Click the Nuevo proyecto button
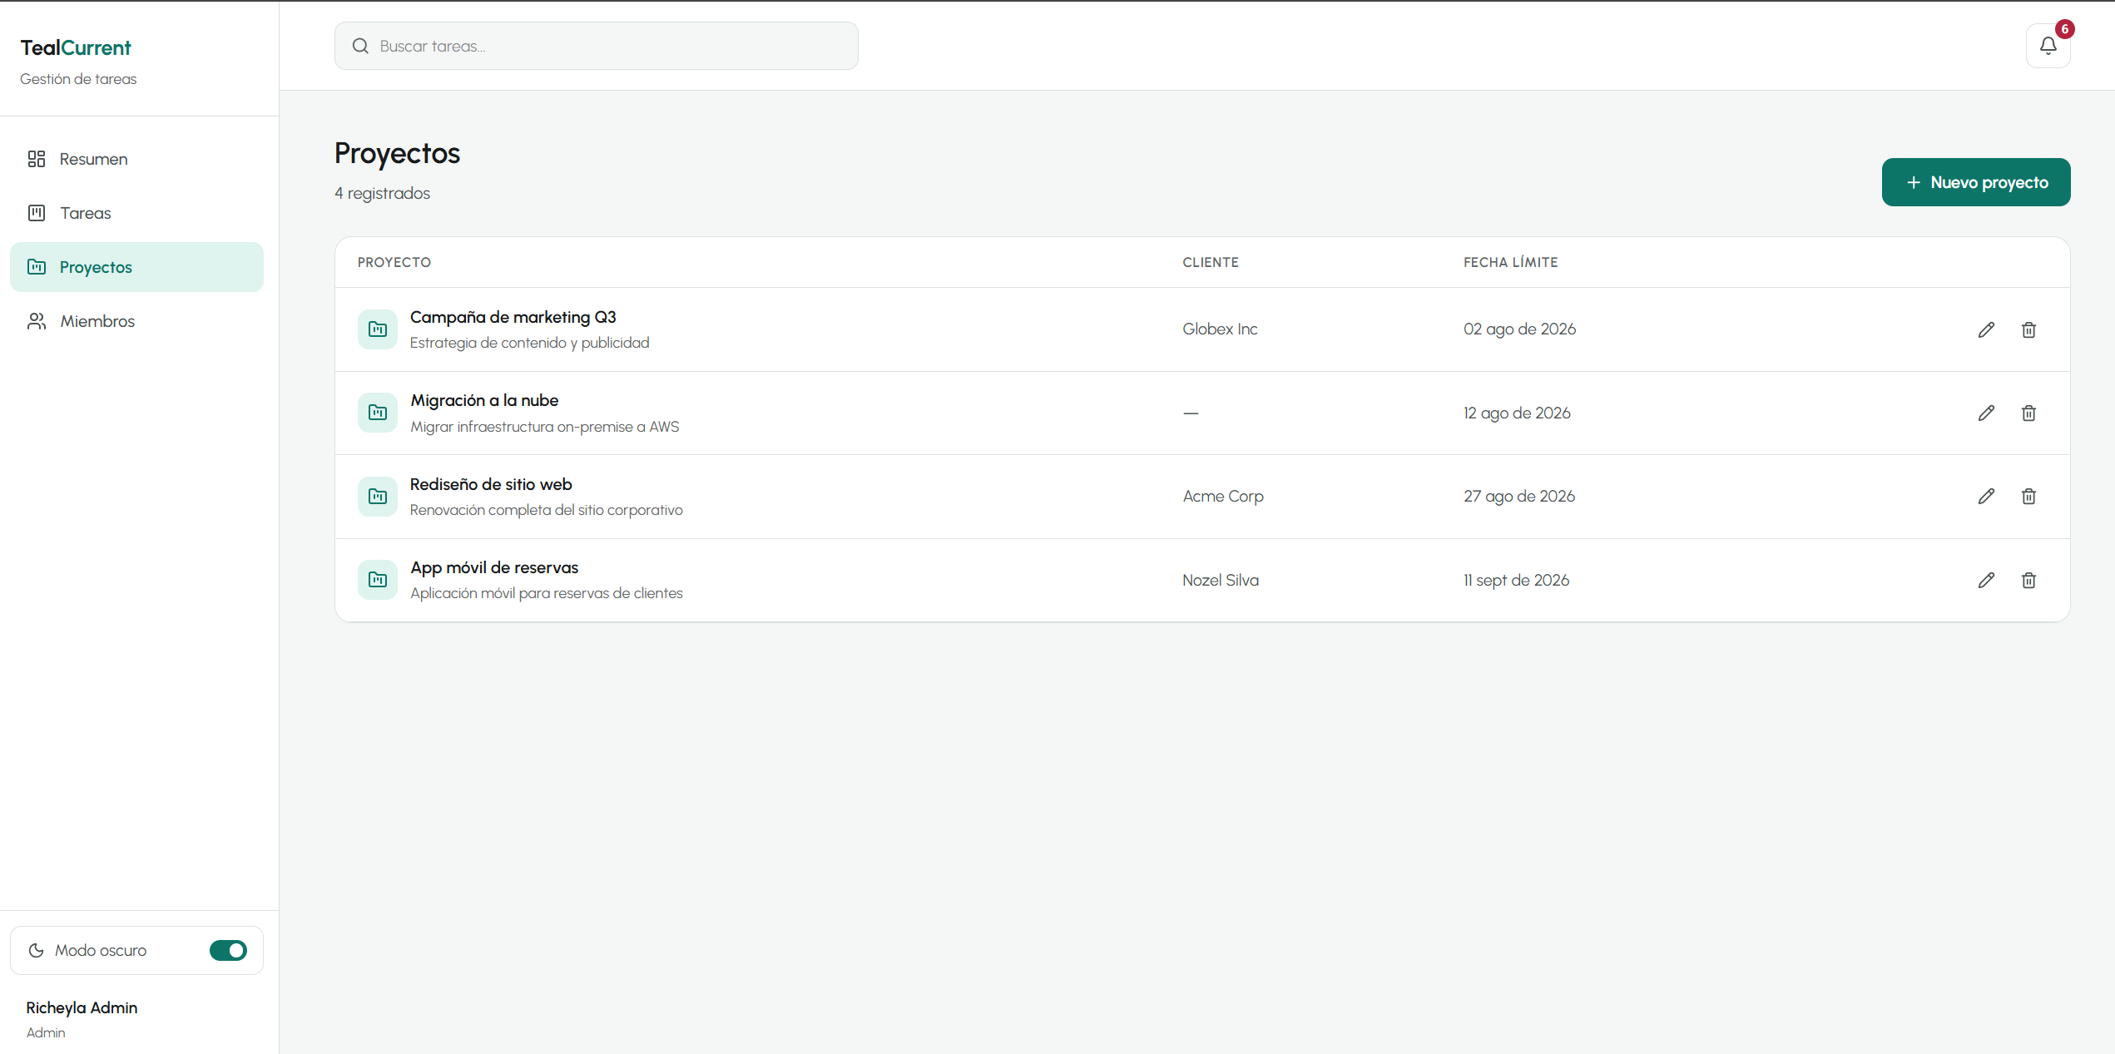This screenshot has width=2115, height=1054. pos(1976,182)
